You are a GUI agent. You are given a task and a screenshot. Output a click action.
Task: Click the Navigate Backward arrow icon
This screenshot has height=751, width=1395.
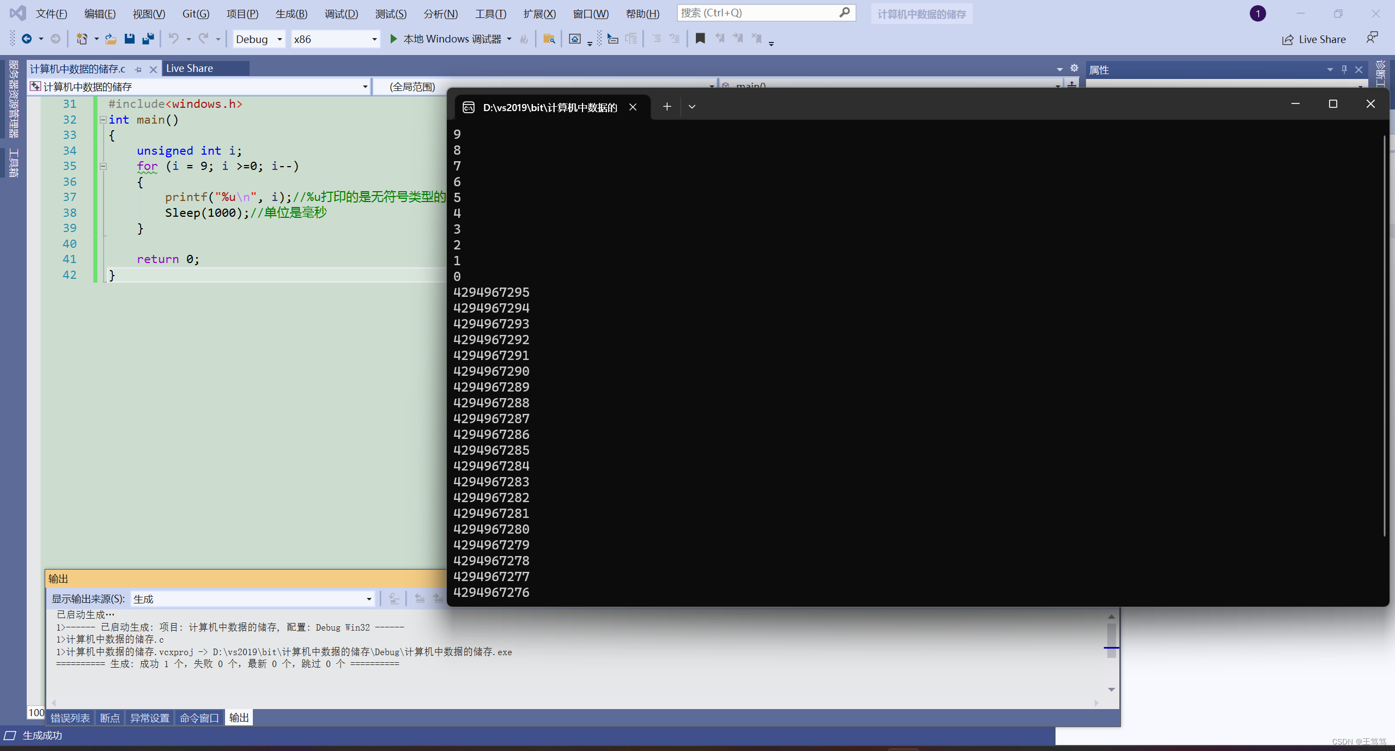(x=26, y=39)
